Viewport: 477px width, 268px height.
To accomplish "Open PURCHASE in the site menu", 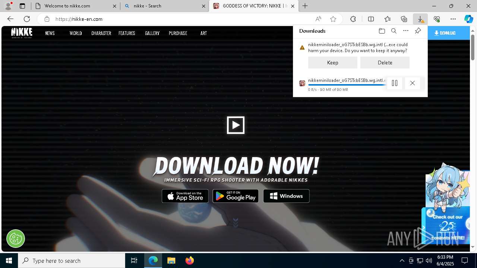I will tap(178, 33).
